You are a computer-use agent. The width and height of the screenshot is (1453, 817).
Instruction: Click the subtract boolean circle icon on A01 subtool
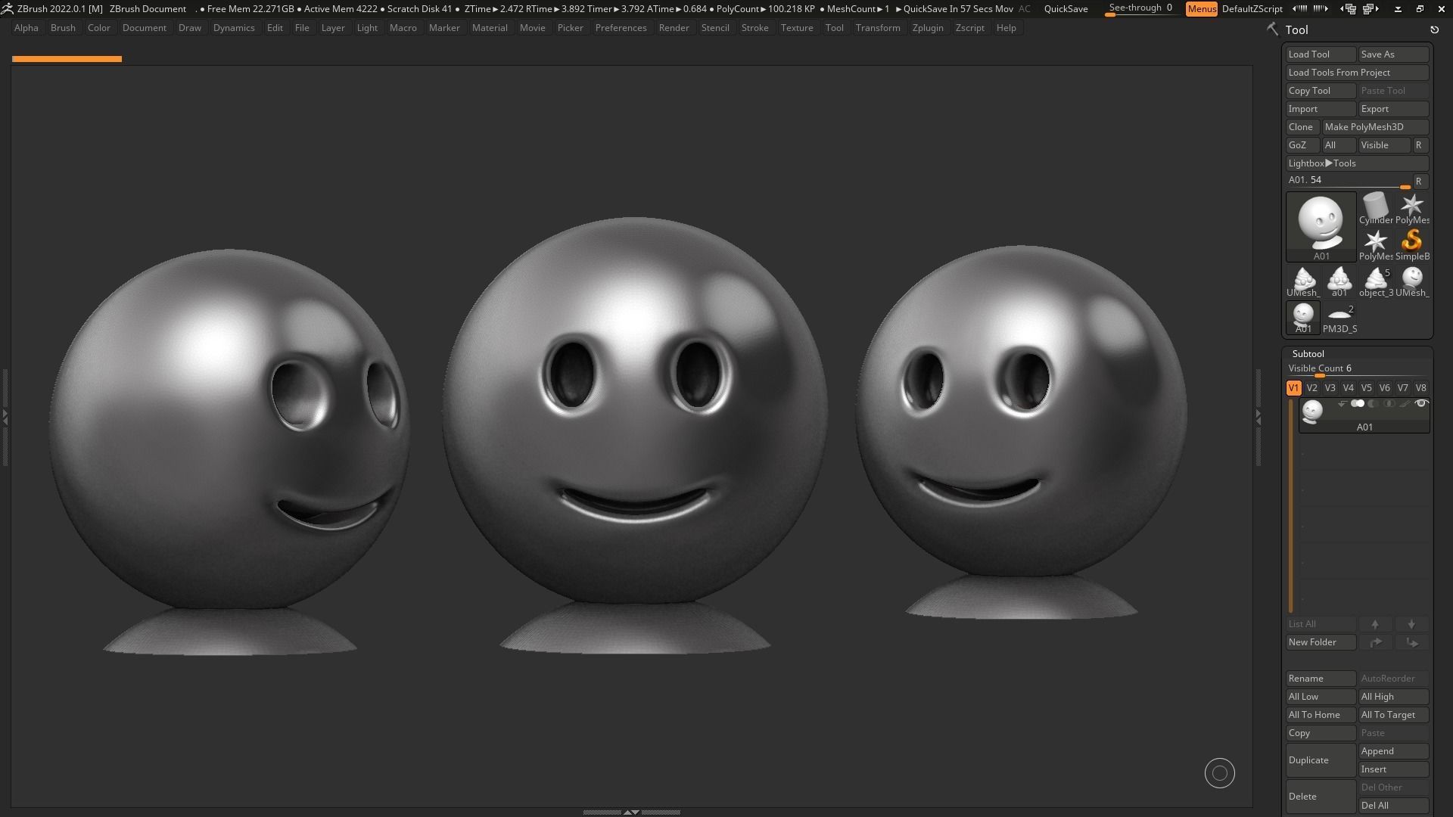point(1373,404)
